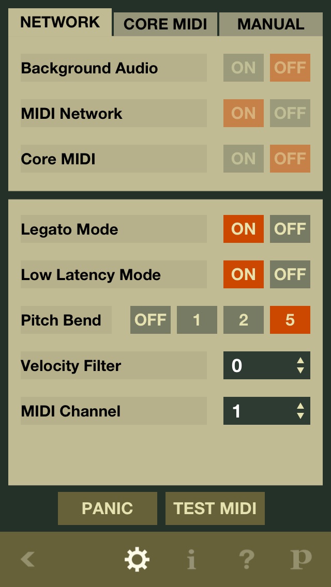
Task: Disable Legato Mode with OFF
Action: [x=290, y=229]
